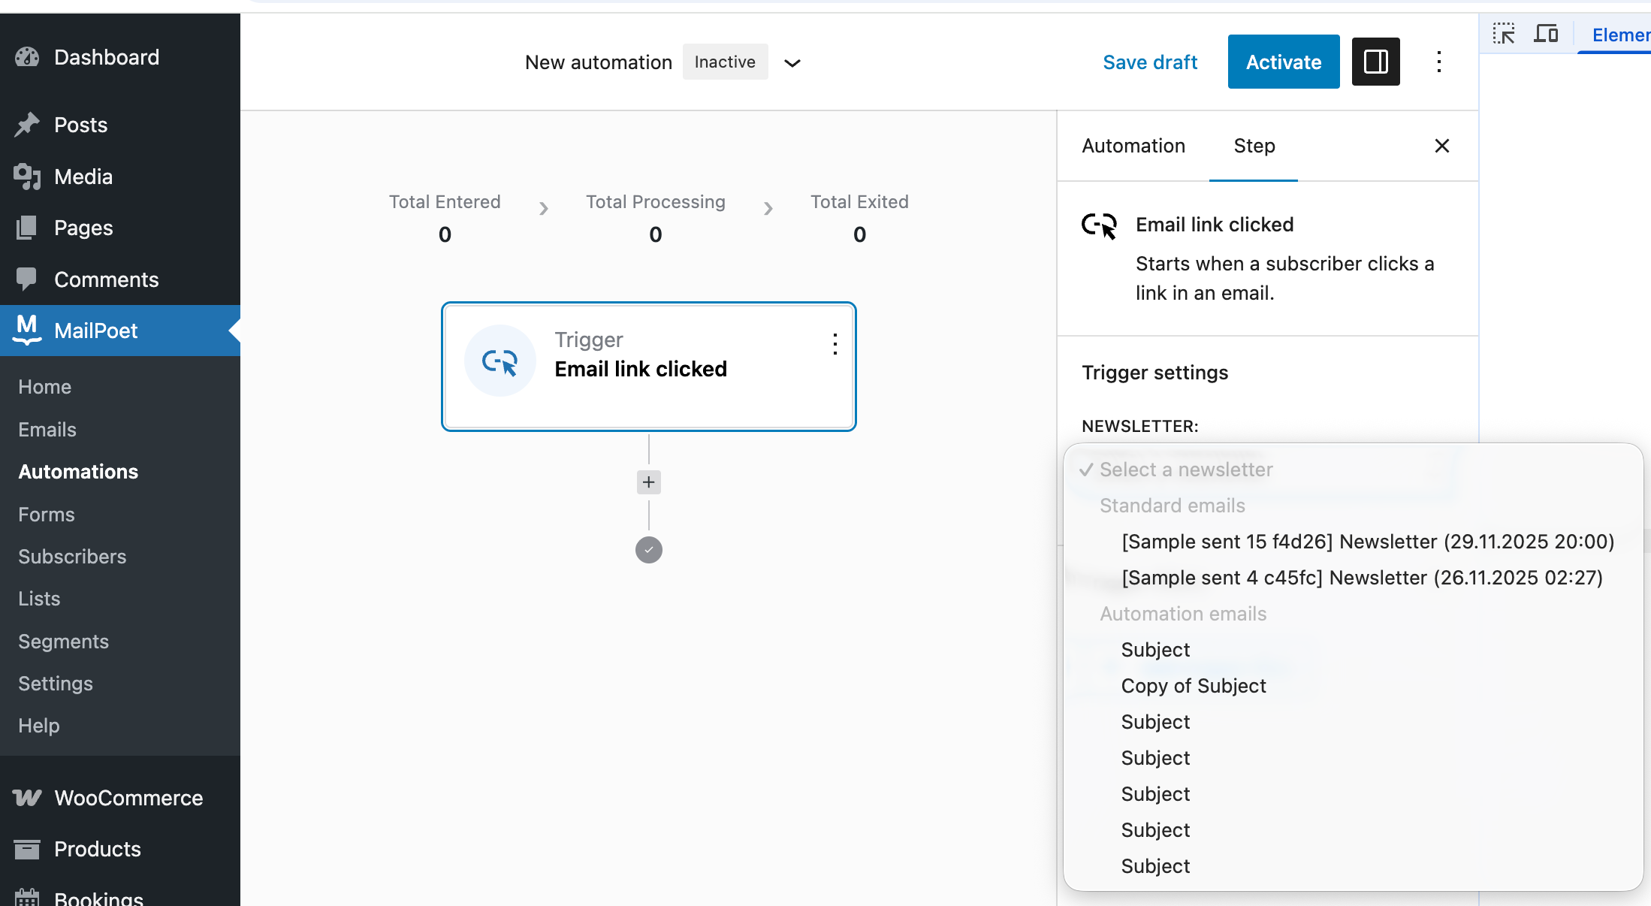Click the Media library icon
Viewport: 1651px width, 906px height.
coord(27,177)
